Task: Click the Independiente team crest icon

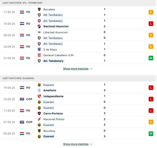Action: (x=39, y=96)
